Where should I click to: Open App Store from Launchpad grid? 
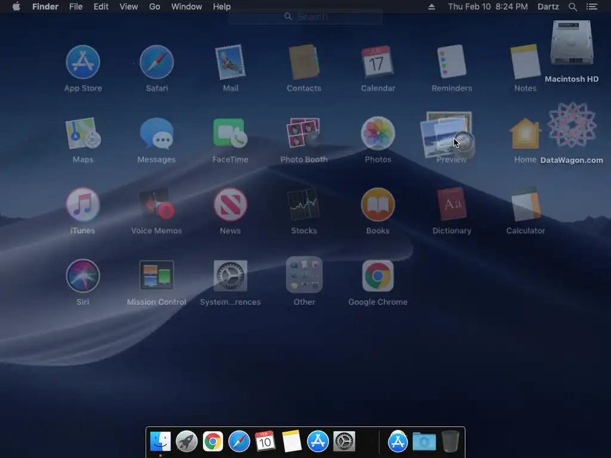coord(83,62)
